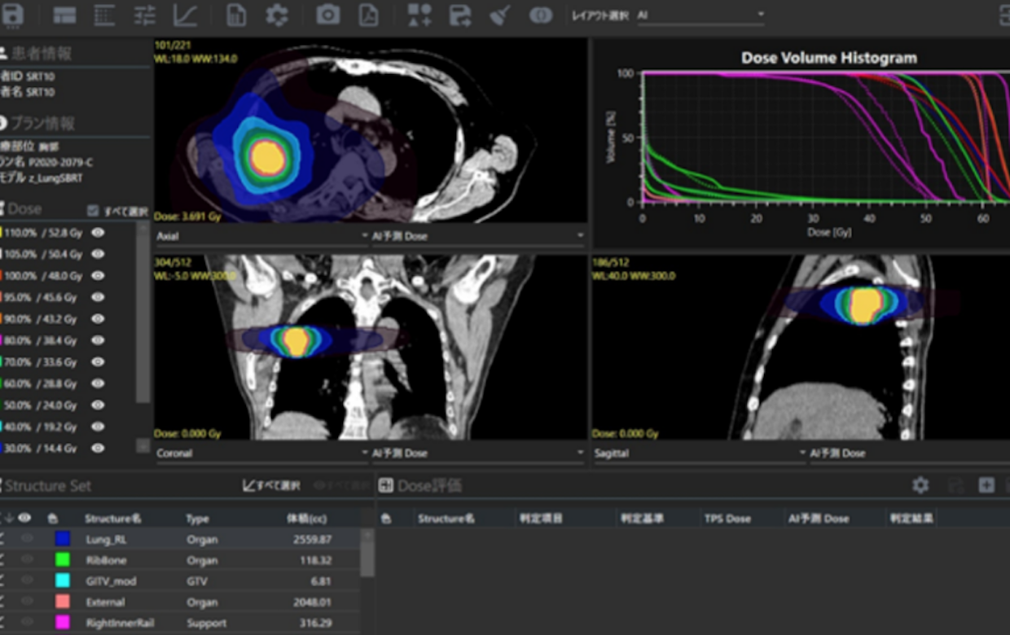Click the green RibBone color swatch
The width and height of the screenshot is (1010, 635).
[63, 560]
